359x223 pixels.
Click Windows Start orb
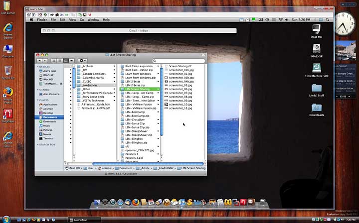(x=6, y=220)
